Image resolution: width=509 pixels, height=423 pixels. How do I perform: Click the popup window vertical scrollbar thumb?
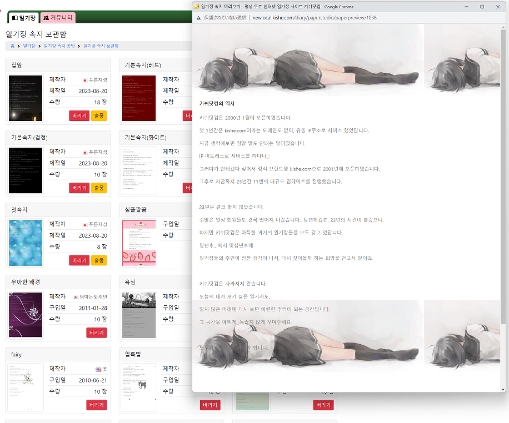tap(503, 175)
